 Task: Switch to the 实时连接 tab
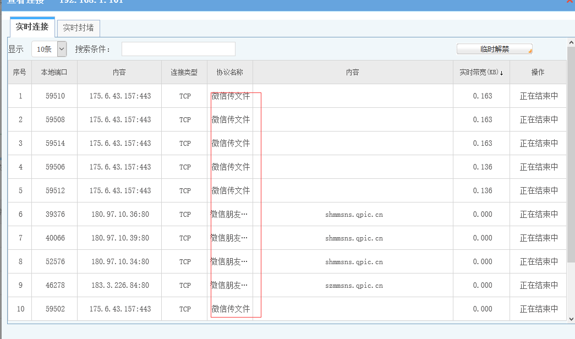32,27
